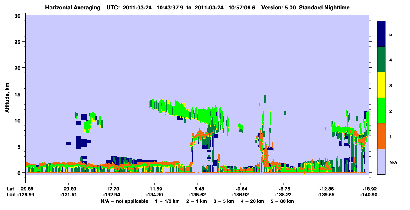
Task: Click the 'Lon' row label
Action: click(x=10, y=195)
